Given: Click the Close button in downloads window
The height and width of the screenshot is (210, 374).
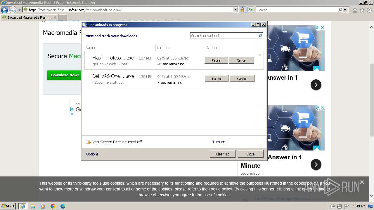Looking at the screenshot, I should coord(250,154).
